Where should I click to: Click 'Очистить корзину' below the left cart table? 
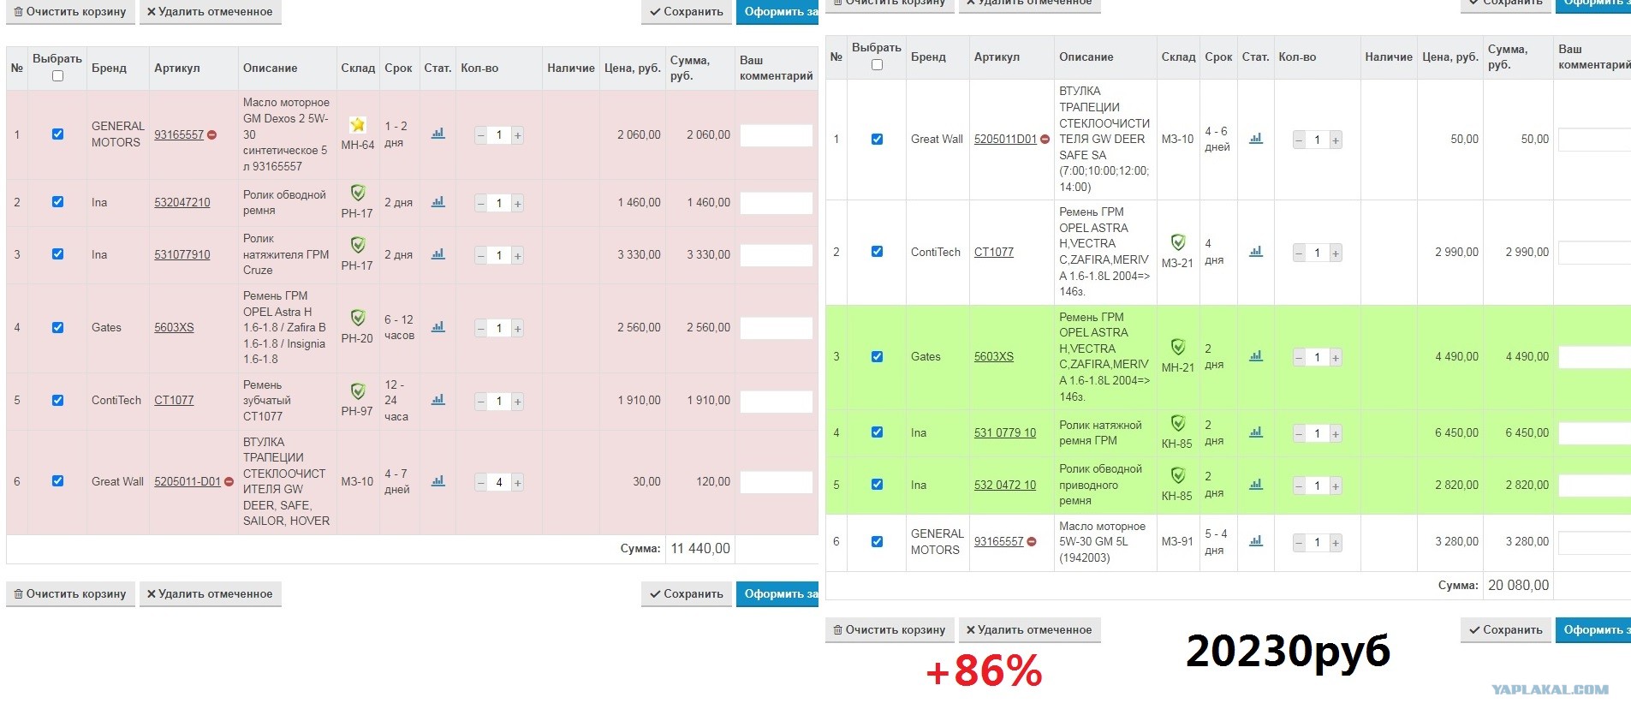tap(71, 593)
